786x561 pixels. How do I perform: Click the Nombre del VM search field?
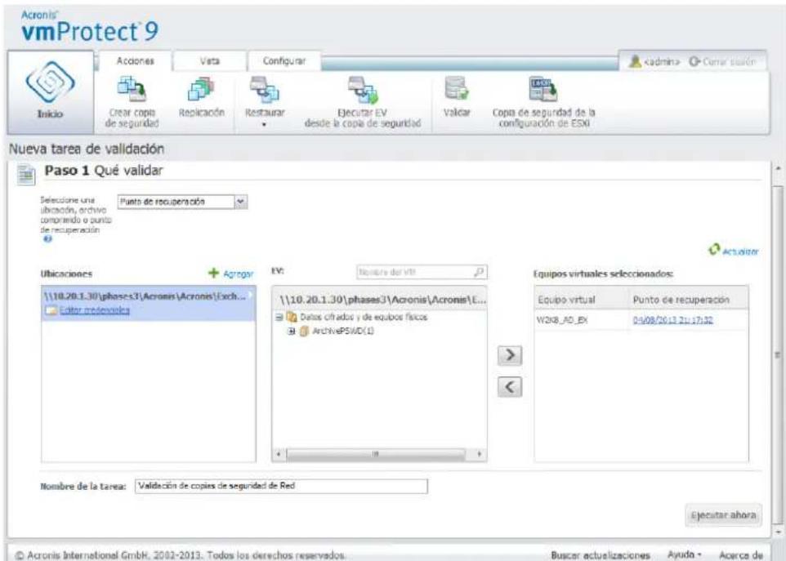tap(422, 272)
